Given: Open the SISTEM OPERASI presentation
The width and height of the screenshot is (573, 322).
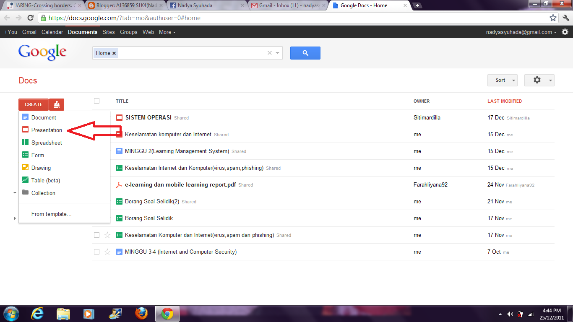Looking at the screenshot, I should click(x=148, y=117).
